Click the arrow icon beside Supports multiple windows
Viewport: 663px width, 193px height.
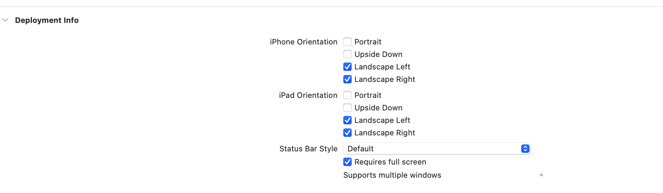tap(541, 175)
